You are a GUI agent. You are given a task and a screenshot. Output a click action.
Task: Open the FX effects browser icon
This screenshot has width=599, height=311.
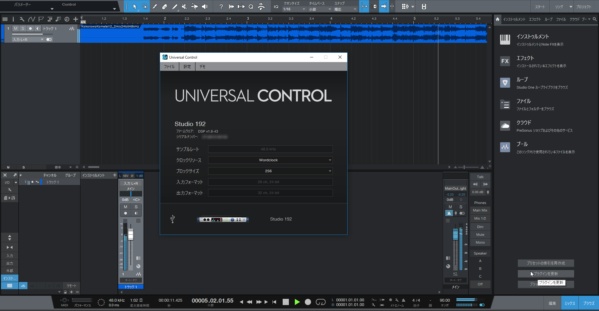pyautogui.click(x=505, y=61)
